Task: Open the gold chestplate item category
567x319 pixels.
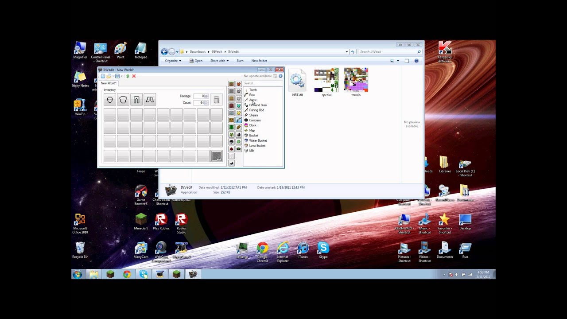Action: pyautogui.click(x=239, y=113)
